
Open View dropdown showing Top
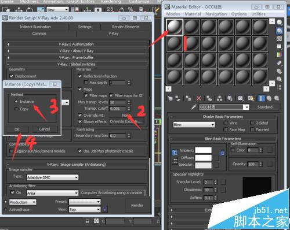[85, 209]
